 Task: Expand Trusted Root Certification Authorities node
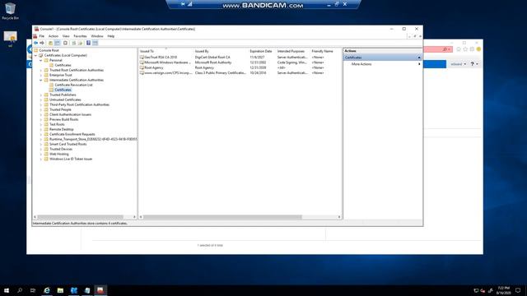click(41, 70)
